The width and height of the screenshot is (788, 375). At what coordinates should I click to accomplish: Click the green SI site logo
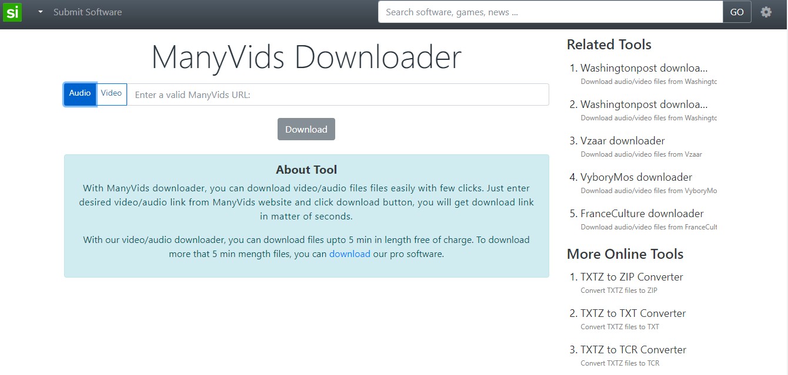12,12
